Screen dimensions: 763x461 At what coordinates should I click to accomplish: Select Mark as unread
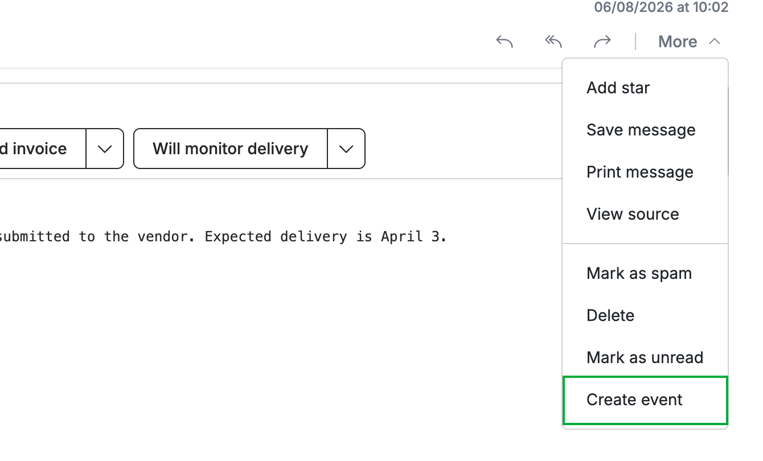pos(645,357)
